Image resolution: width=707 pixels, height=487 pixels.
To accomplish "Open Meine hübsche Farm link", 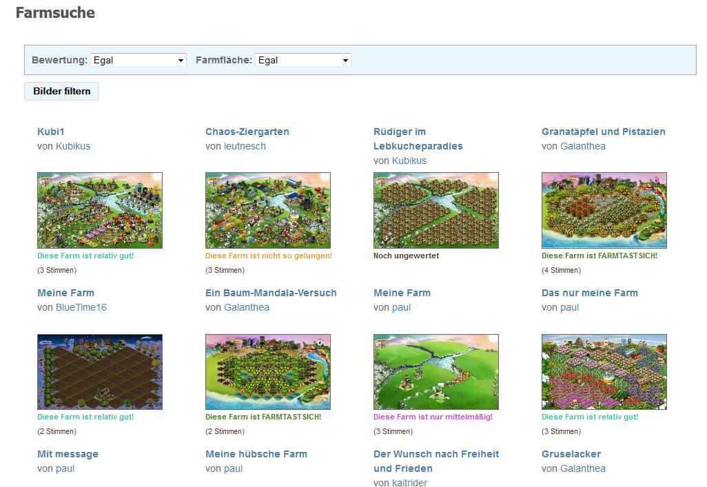I will click(x=256, y=454).
